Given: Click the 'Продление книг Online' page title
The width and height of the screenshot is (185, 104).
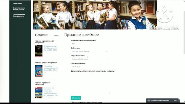Looking at the screenshot, I should pyautogui.click(x=82, y=35).
